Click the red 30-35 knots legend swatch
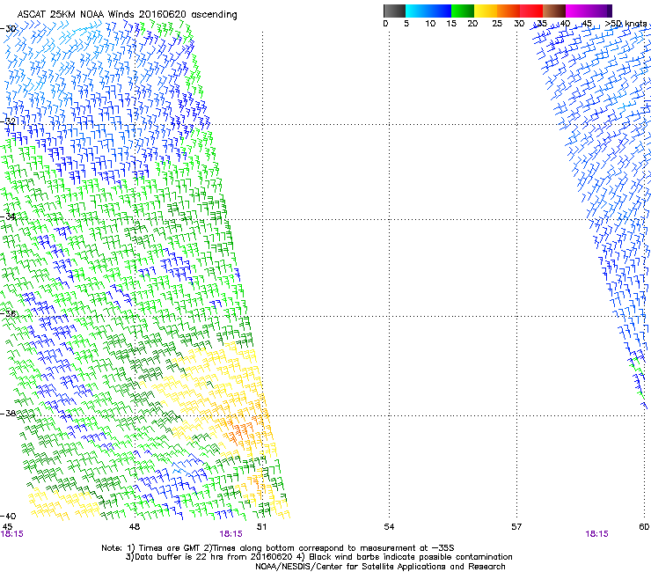651x572 pixels. pyautogui.click(x=531, y=11)
